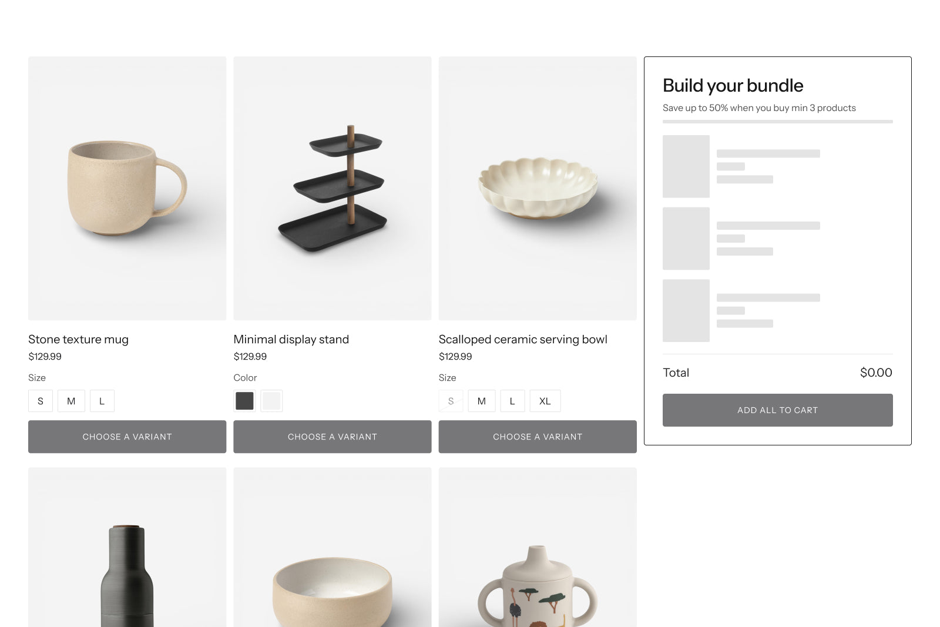The image size is (940, 627).
Task: Select the white color swatch for display stand
Action: point(271,400)
